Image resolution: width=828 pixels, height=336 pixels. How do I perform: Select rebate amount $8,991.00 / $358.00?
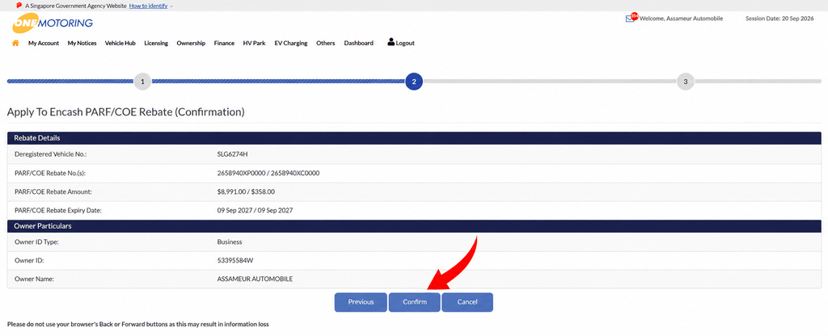pyautogui.click(x=246, y=192)
